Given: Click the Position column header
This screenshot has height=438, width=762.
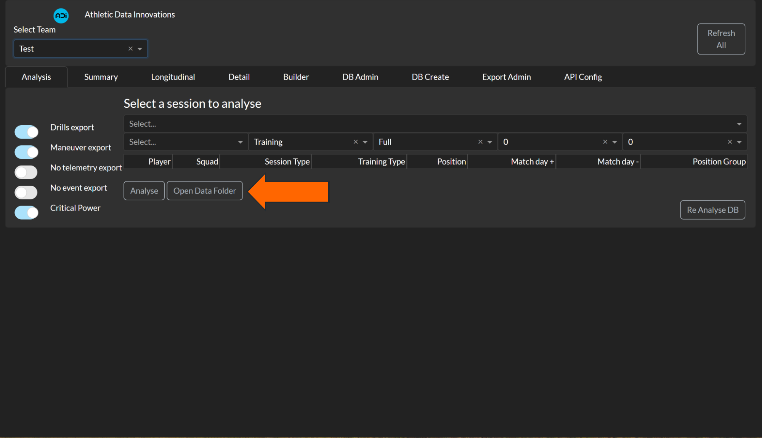Looking at the screenshot, I should (437, 162).
